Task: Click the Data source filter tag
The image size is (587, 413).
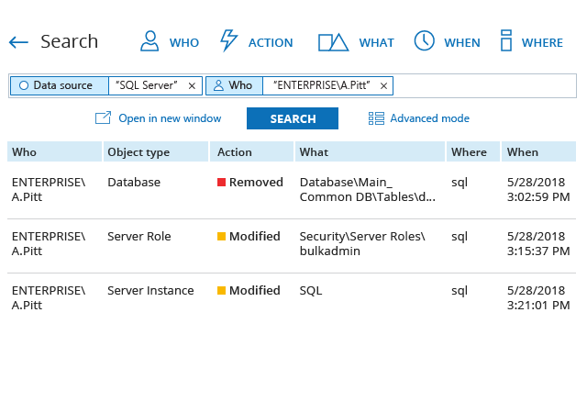Action: [60, 85]
